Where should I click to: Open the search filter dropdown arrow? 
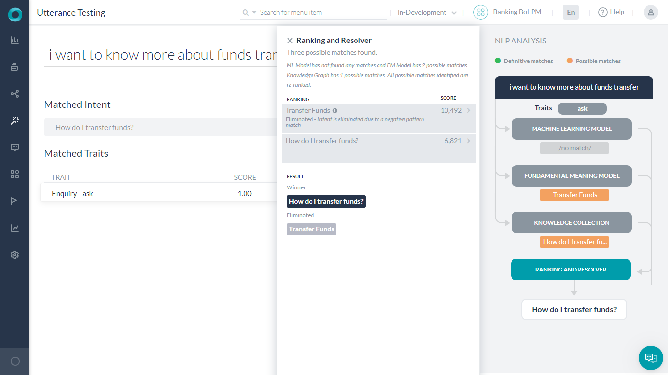(254, 13)
